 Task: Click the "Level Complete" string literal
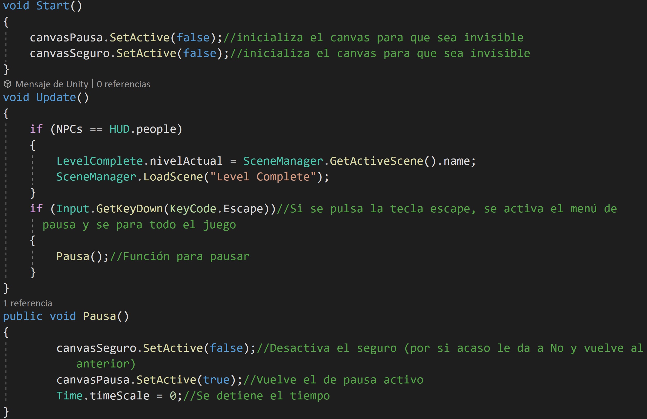click(x=263, y=177)
